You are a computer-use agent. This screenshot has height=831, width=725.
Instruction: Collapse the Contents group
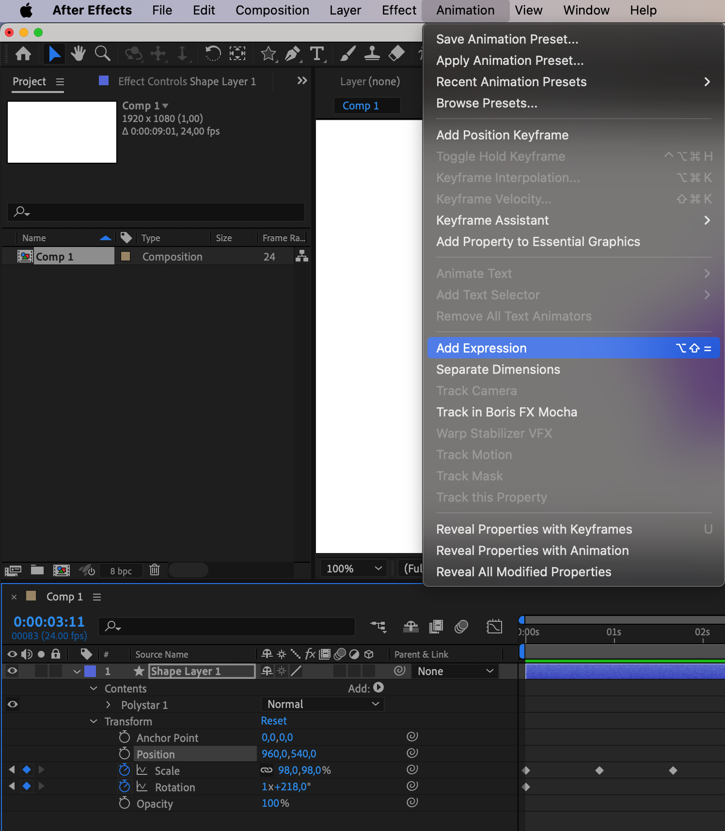coord(94,688)
